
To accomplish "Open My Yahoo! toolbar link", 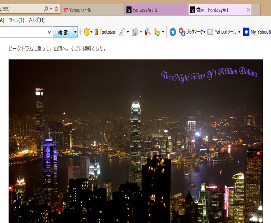I will point(261,32).
